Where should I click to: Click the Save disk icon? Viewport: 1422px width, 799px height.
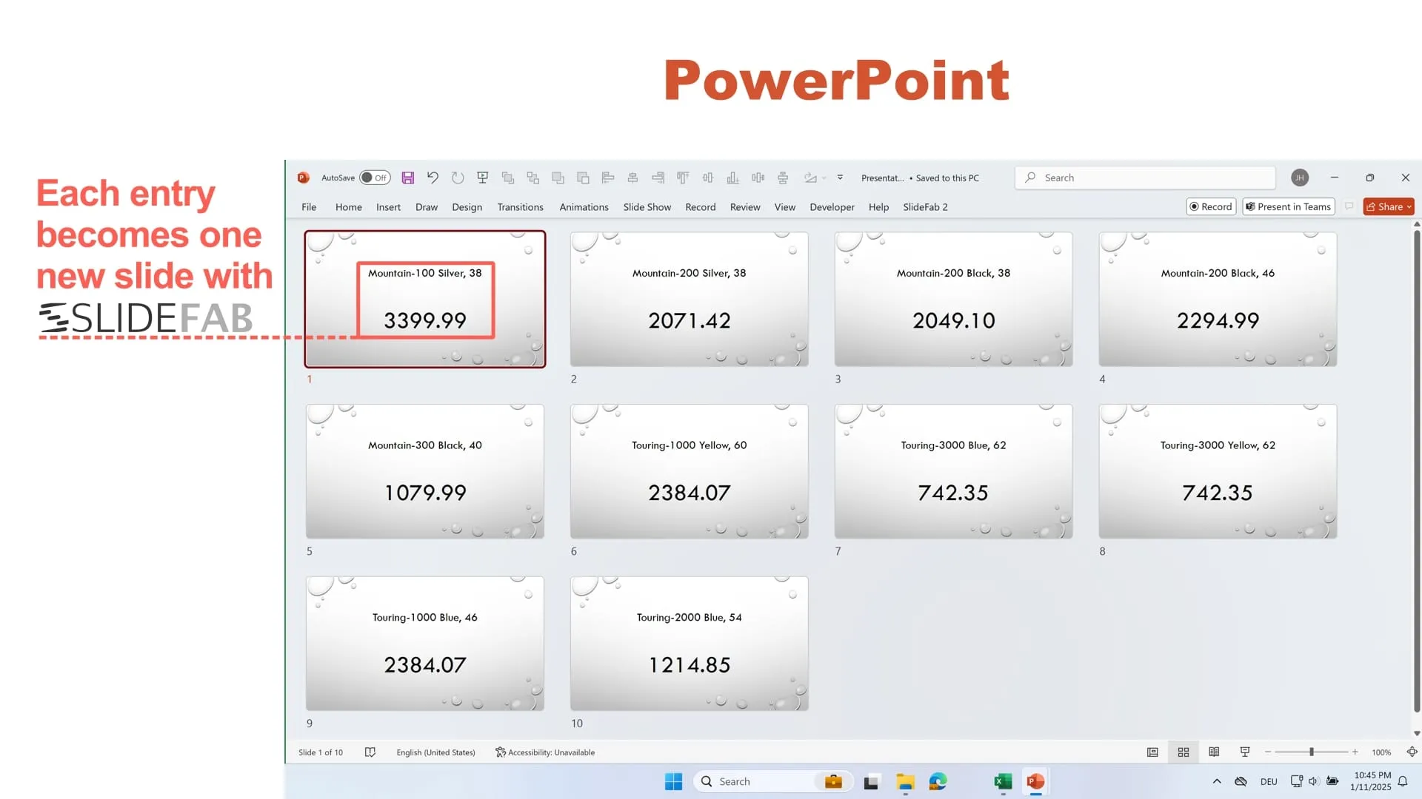point(408,178)
